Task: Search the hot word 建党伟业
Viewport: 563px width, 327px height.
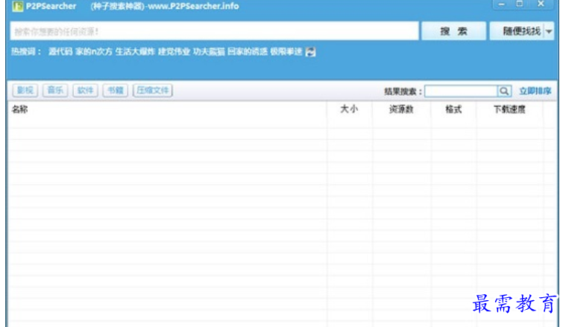Action: 174,51
